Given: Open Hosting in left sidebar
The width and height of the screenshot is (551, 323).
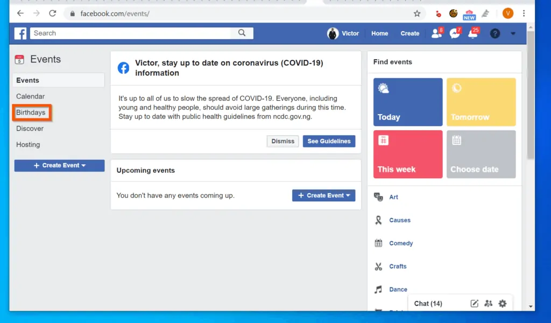Looking at the screenshot, I should pyautogui.click(x=28, y=145).
